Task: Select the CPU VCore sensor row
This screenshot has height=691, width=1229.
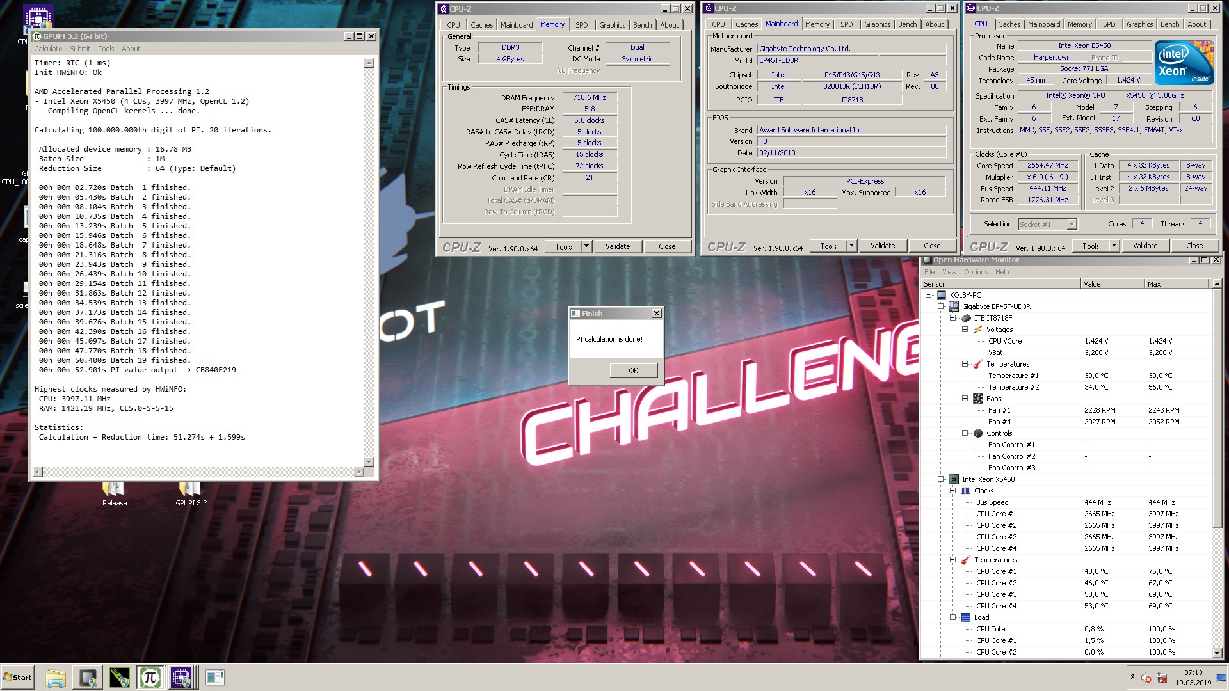Action: point(1068,341)
